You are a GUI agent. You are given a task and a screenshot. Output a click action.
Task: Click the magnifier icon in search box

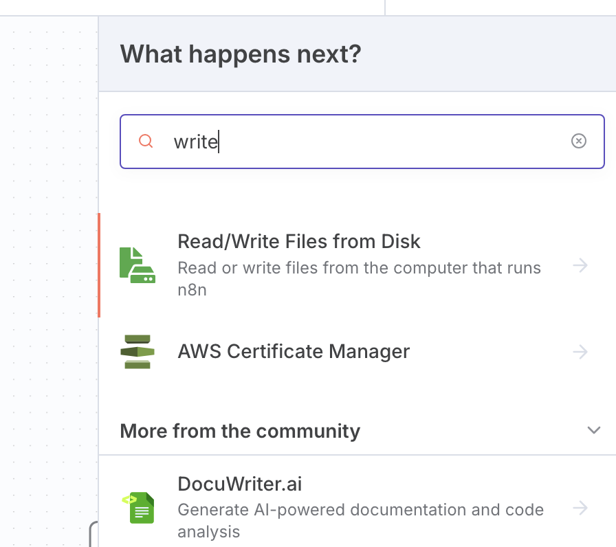[146, 142]
